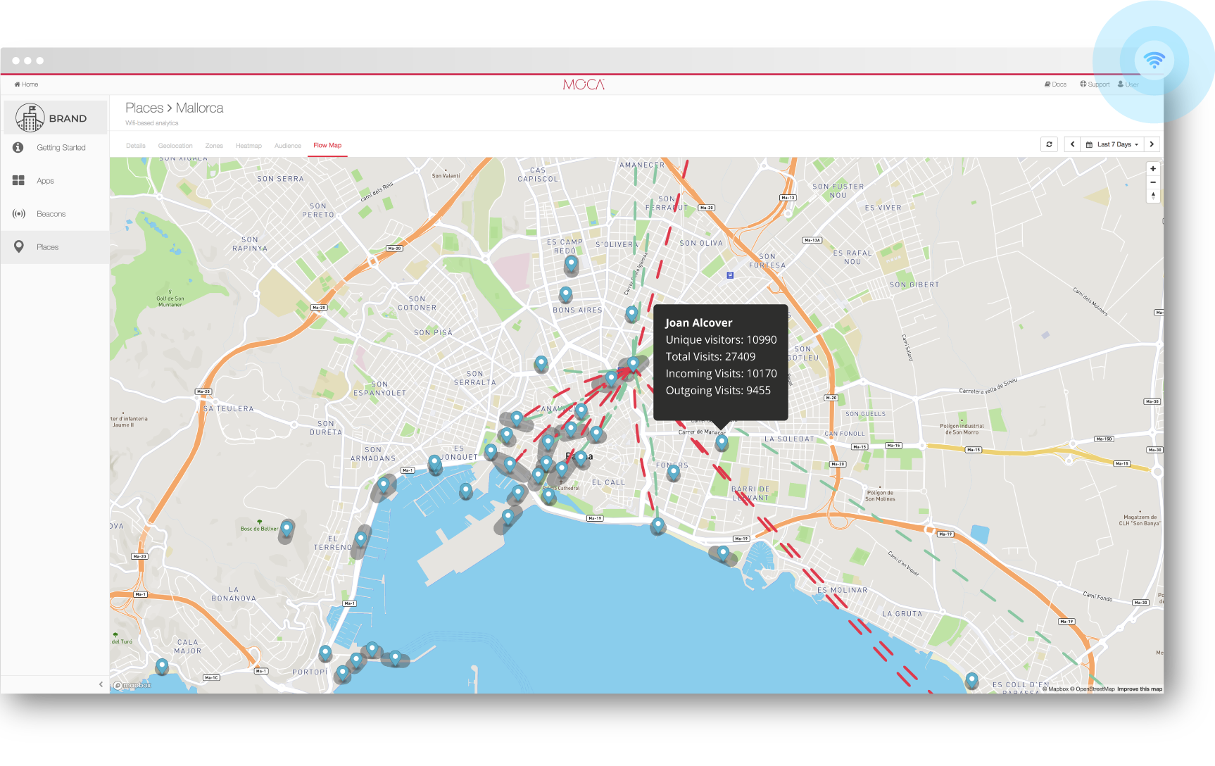Reset the map compass bearing
1215x766 pixels.
[1153, 196]
